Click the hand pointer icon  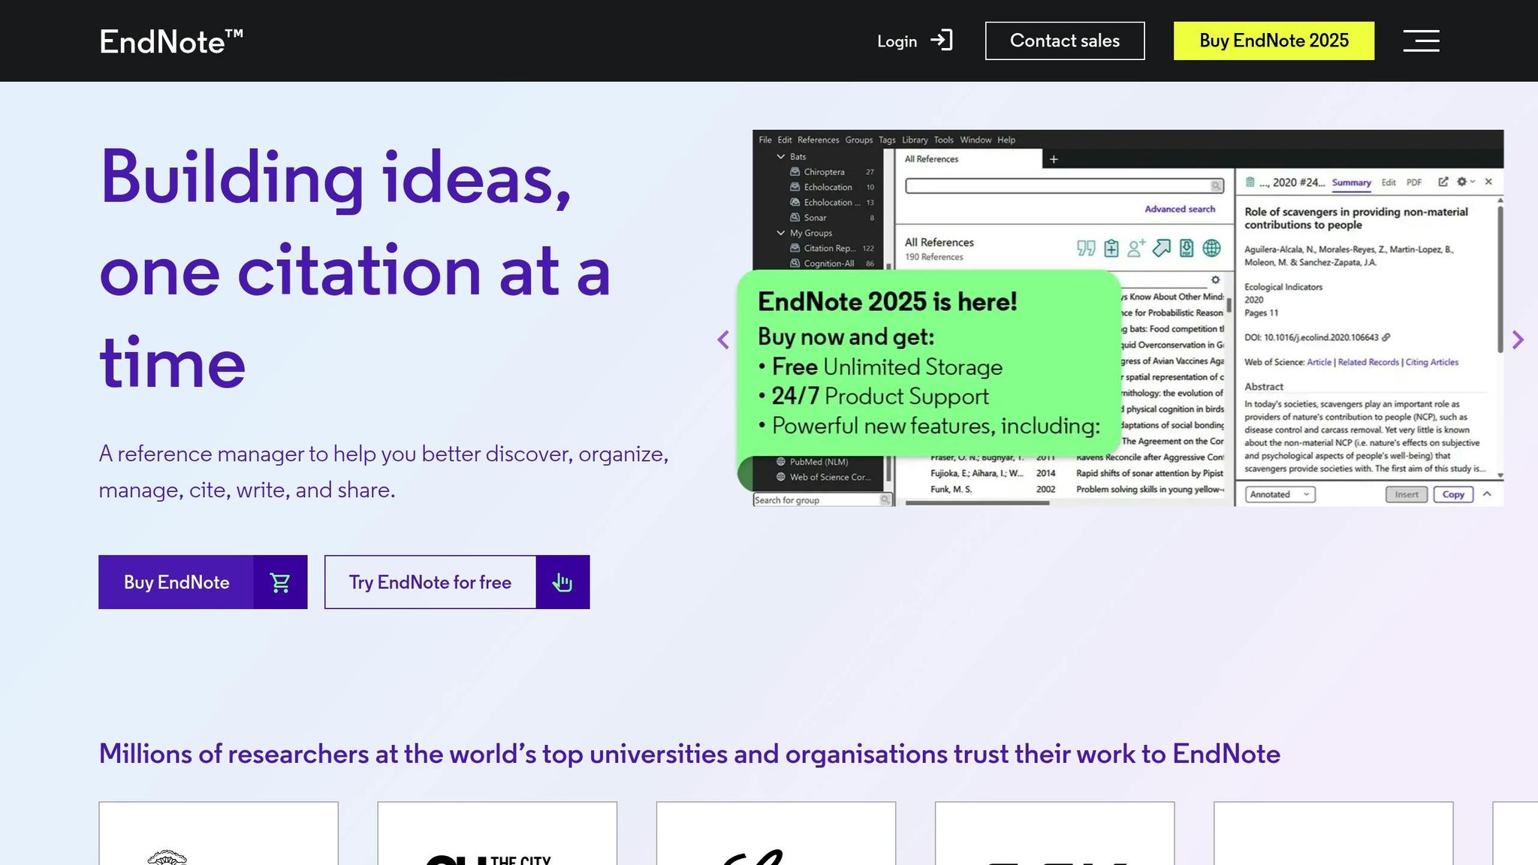point(562,583)
